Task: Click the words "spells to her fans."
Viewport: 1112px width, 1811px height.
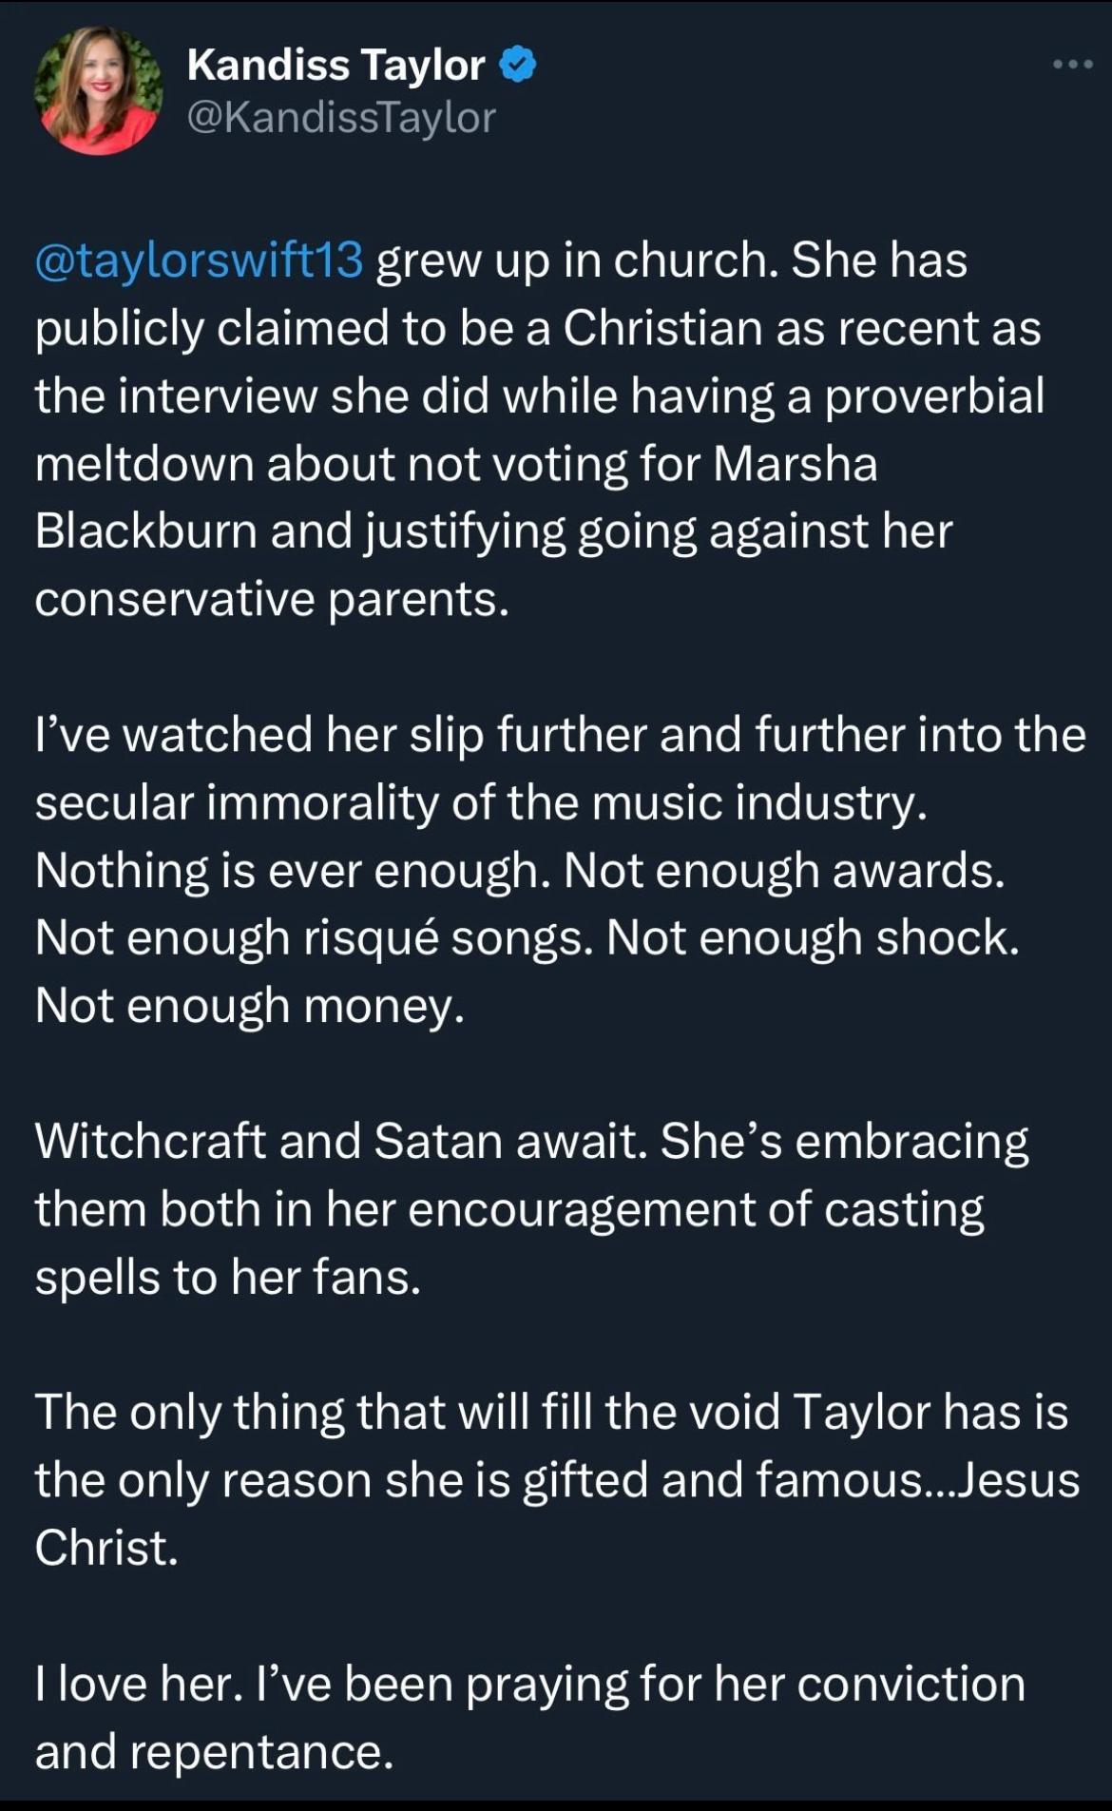Action: click(x=227, y=1277)
